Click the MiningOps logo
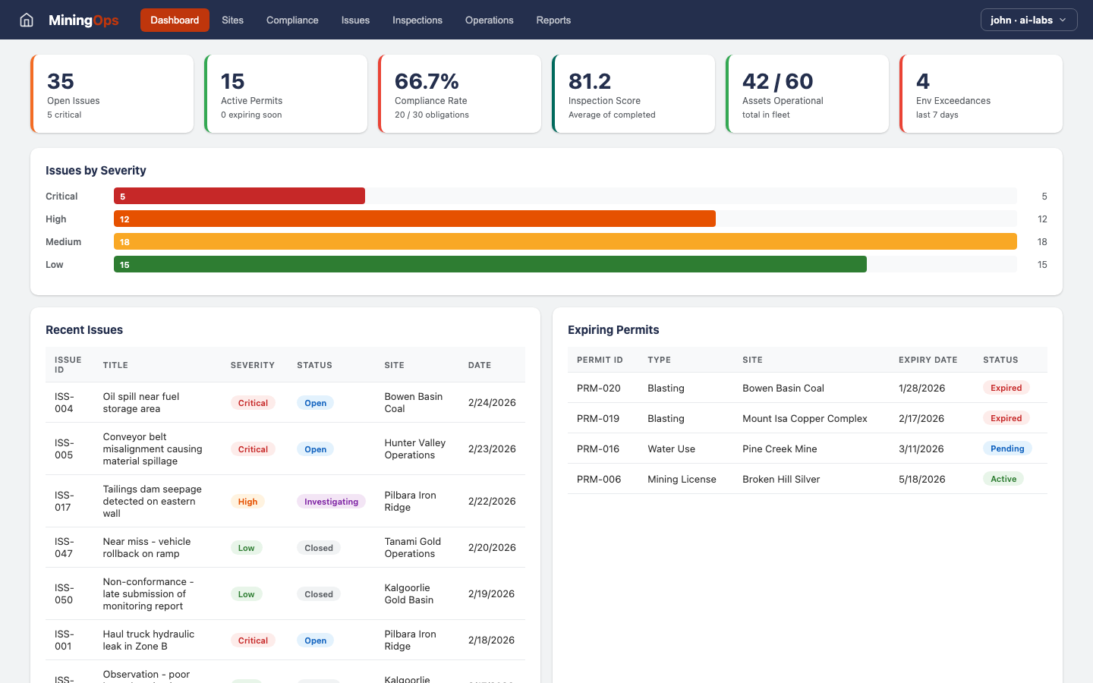 [83, 20]
